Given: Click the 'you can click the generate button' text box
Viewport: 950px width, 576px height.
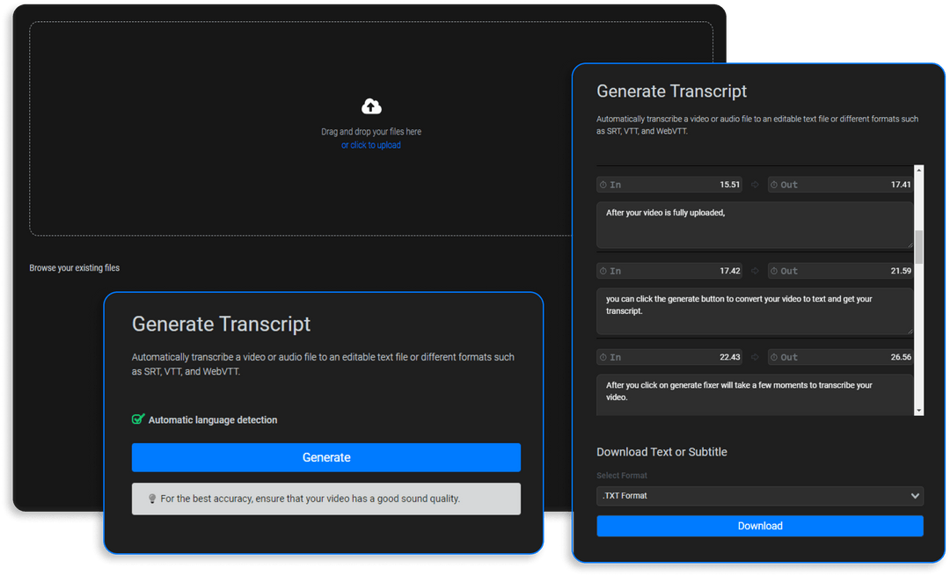Looking at the screenshot, I should (755, 311).
